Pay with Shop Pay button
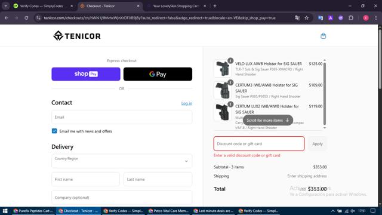 coord(86,74)
